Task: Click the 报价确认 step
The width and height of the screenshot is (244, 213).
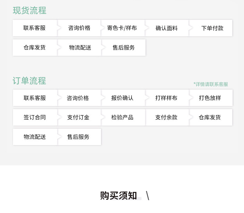Action: click(x=123, y=98)
